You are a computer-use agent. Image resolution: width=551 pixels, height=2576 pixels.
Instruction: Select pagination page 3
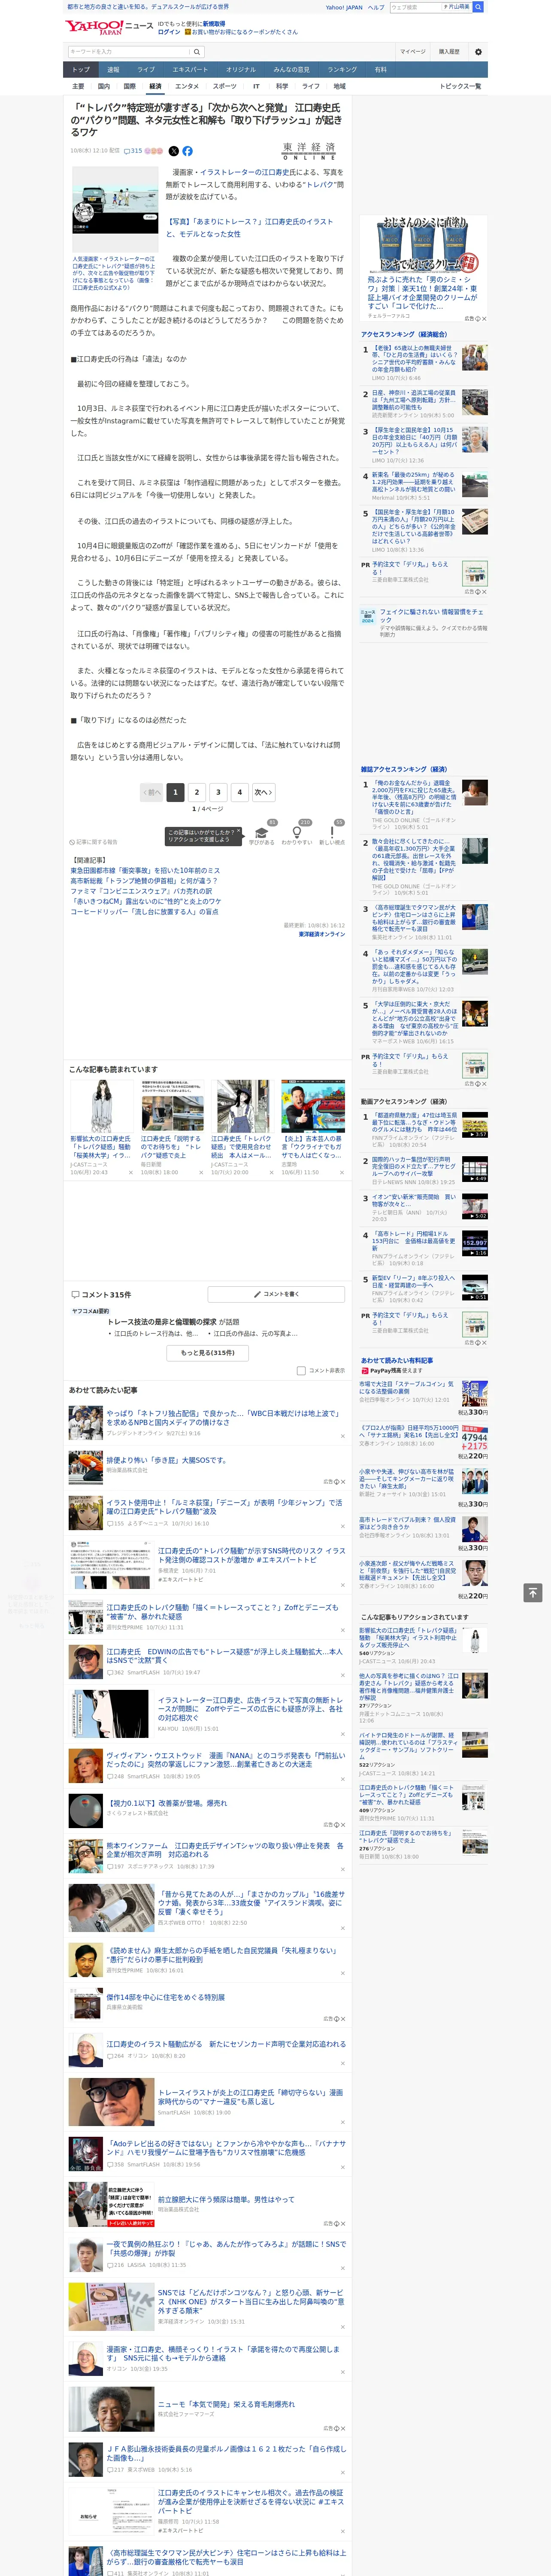click(218, 792)
